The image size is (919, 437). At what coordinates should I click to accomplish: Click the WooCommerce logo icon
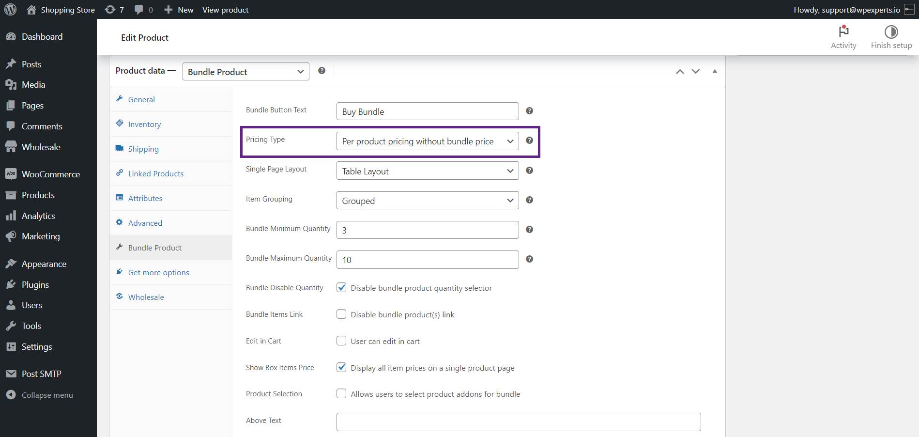point(11,174)
